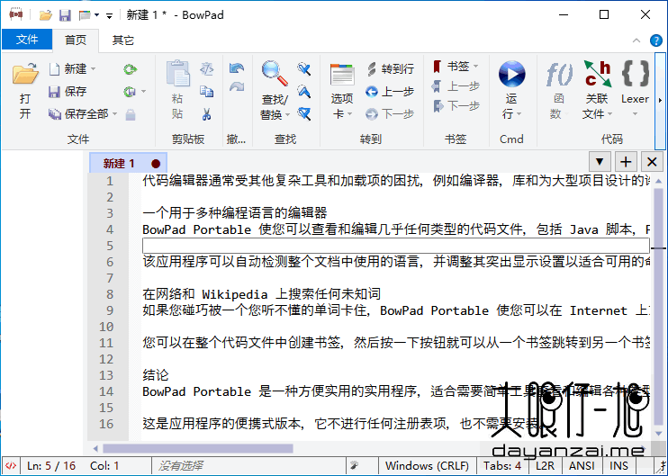Click the magnifier with up arrow icon
This screenshot has height=476, width=668.
point(303,92)
